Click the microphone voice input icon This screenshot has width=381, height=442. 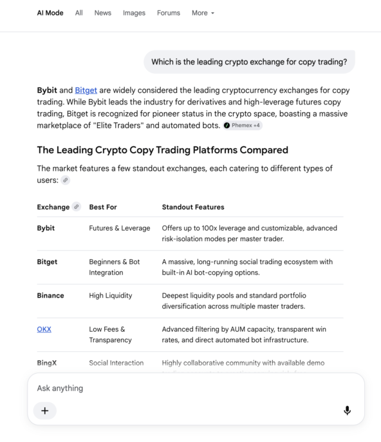[347, 410]
